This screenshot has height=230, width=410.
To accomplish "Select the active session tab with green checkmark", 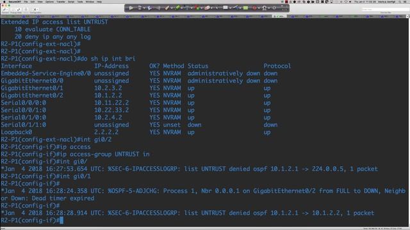I will click(x=279, y=16).
